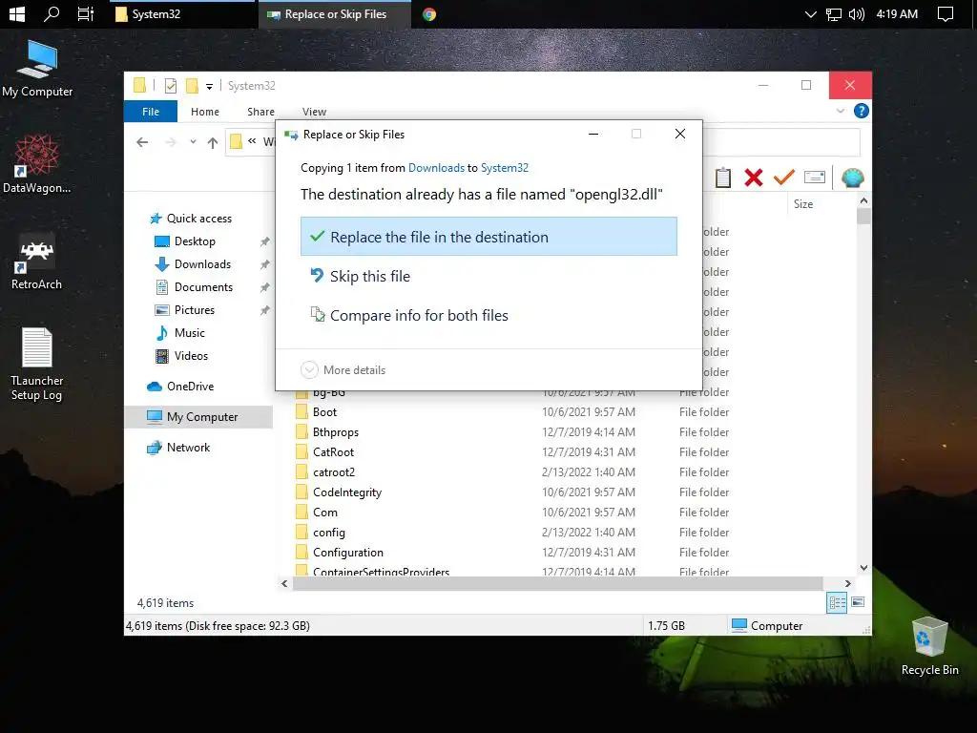The width and height of the screenshot is (977, 733).
Task: Open Music in navigation pane
Action: 190,333
